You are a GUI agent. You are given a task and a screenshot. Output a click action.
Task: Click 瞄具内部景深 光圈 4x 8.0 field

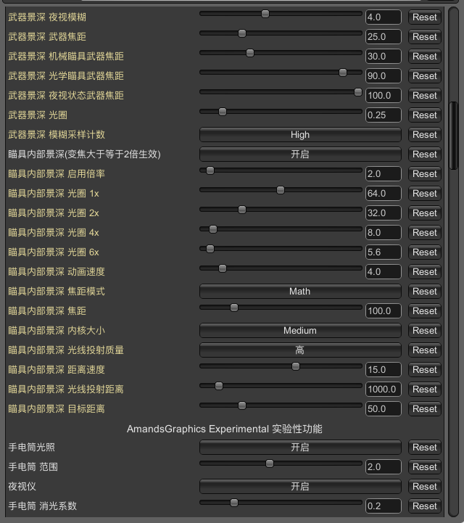384,232
